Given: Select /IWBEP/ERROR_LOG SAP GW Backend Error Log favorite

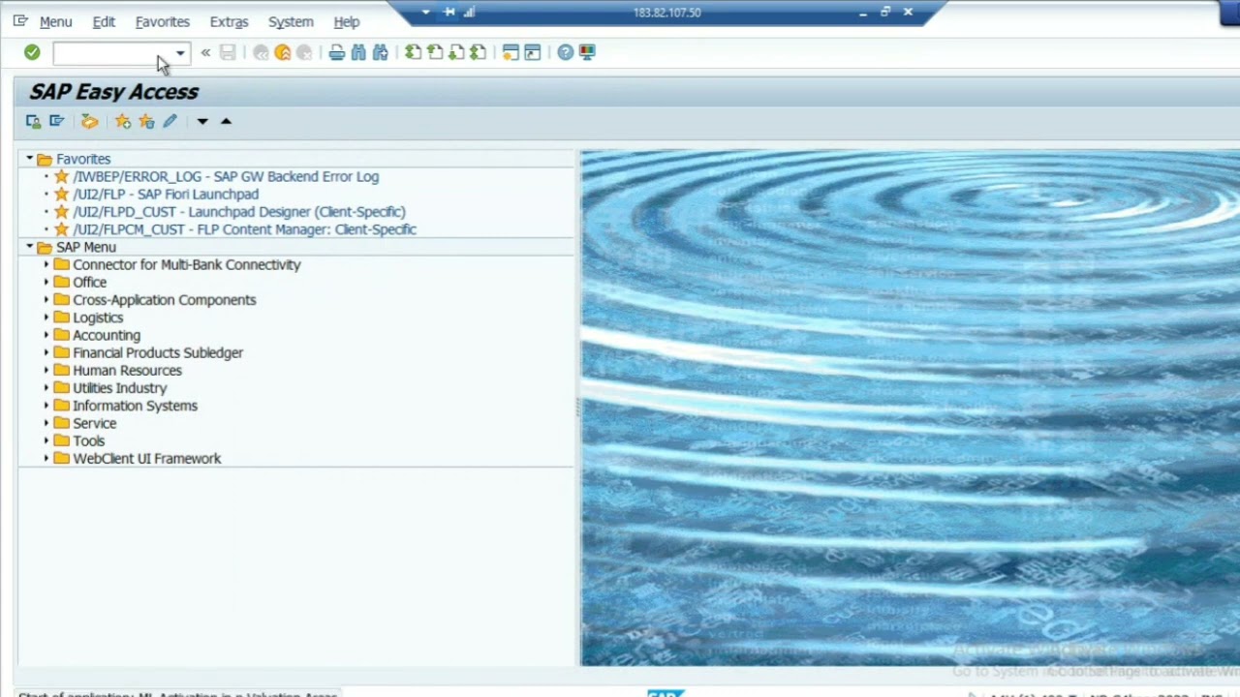Looking at the screenshot, I should coord(226,176).
